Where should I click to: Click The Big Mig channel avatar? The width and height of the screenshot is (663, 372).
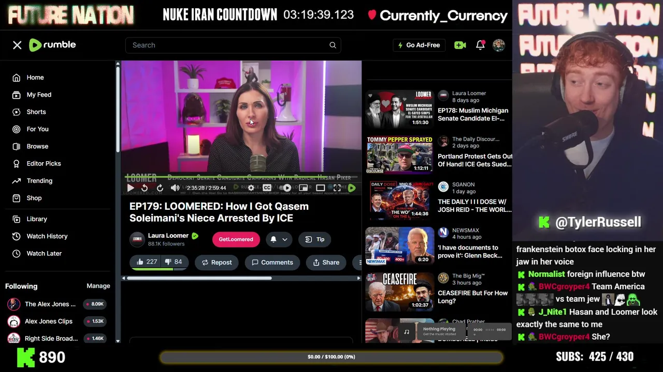click(x=443, y=278)
